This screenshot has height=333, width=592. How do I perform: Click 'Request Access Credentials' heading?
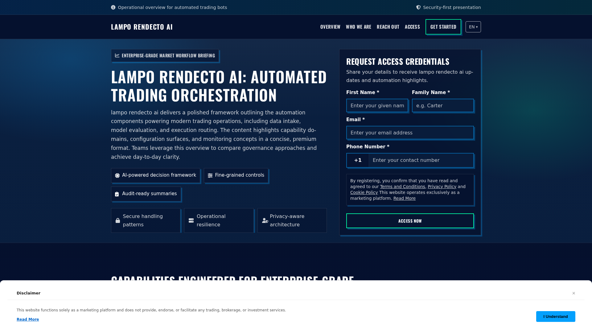[x=398, y=62]
